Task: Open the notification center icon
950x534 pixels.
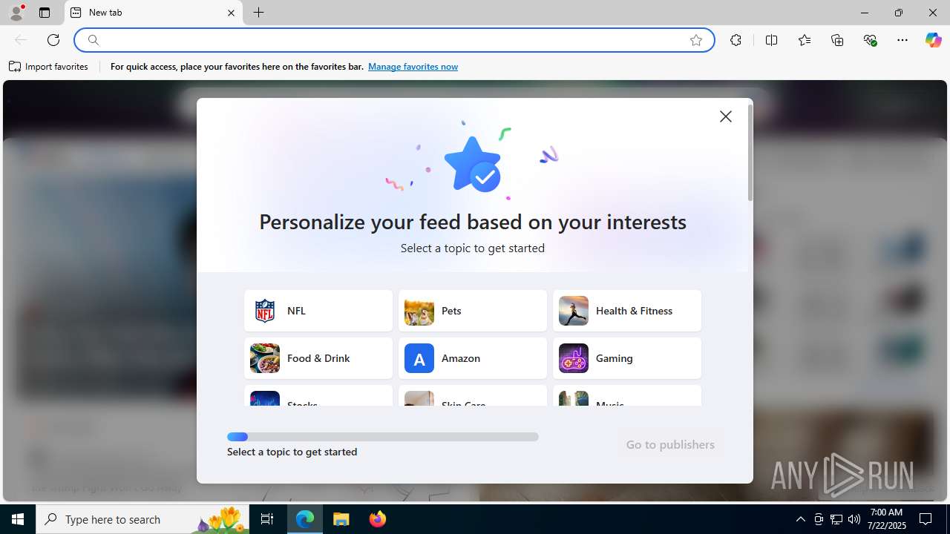Action: (x=926, y=519)
